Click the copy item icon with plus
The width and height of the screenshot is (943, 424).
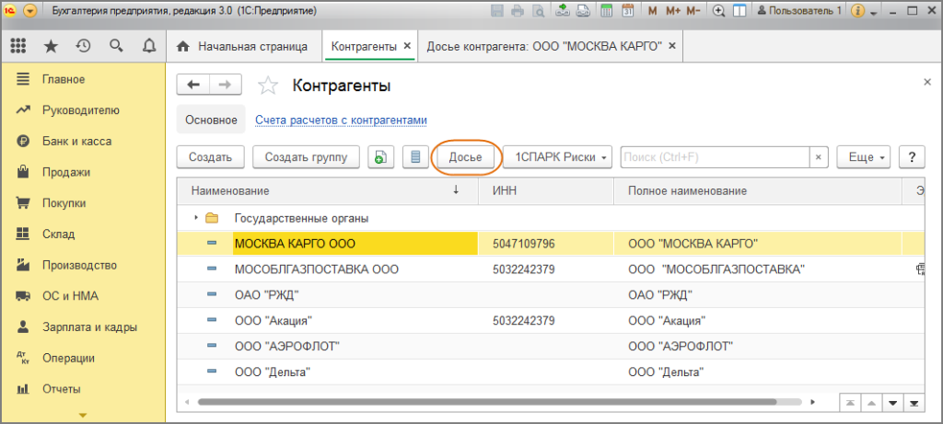[x=380, y=157]
